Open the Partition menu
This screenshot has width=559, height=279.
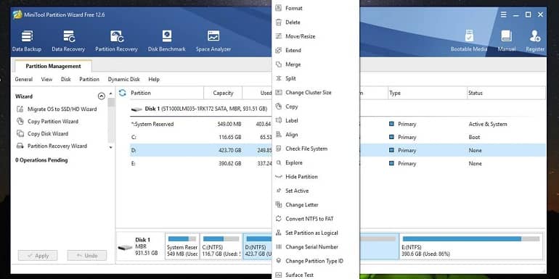(89, 80)
